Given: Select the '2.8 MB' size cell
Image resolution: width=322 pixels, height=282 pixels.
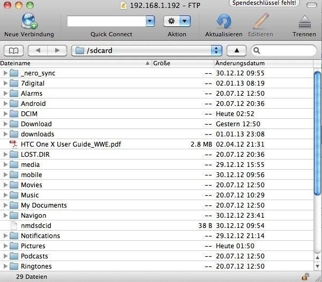Looking at the screenshot, I should point(201,144).
